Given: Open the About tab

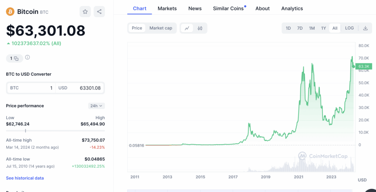Looking at the screenshot, I should pyautogui.click(x=263, y=9).
